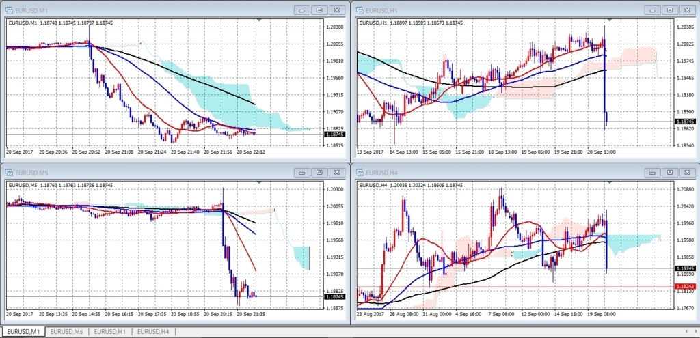Click '20 Sep 20:15' on M5 time axis

[218, 314]
